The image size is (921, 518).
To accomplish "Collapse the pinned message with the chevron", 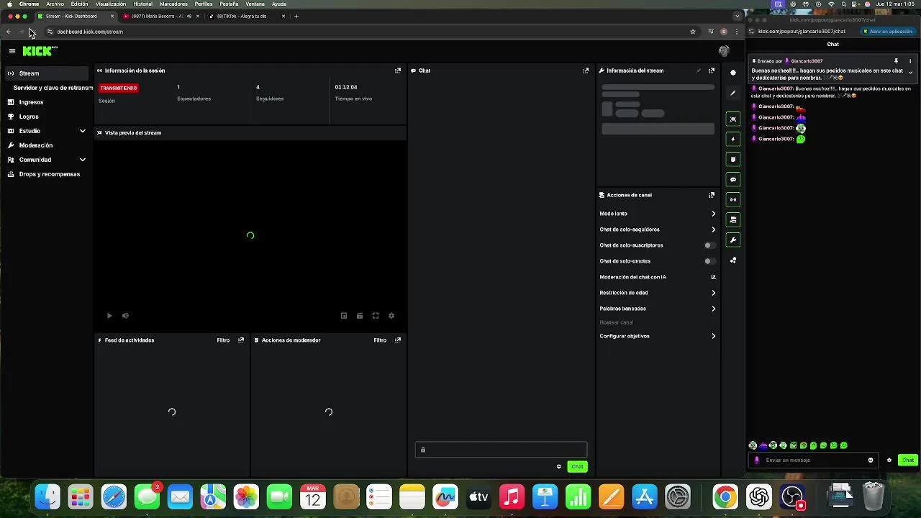I will [x=910, y=72].
